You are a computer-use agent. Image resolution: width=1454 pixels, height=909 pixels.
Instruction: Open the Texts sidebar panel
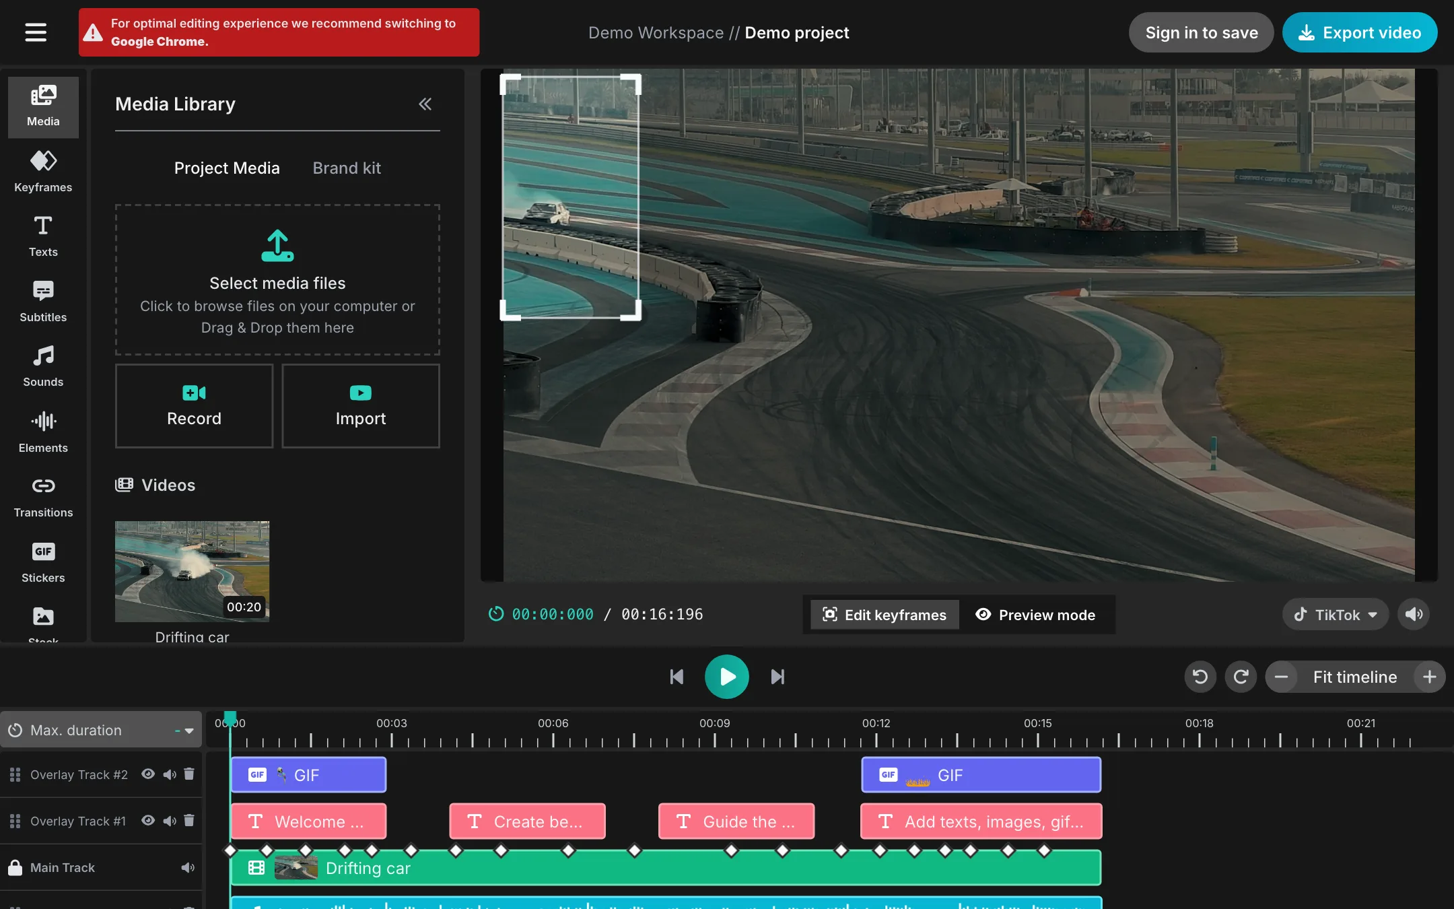pyautogui.click(x=43, y=236)
